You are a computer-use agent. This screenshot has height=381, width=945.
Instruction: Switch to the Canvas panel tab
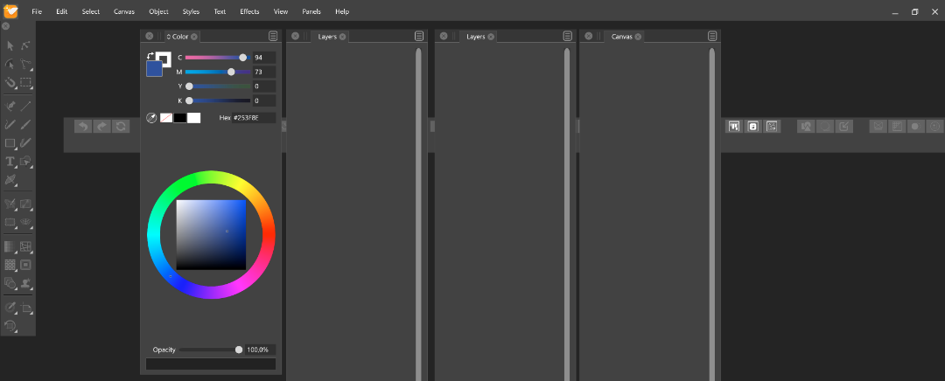(x=621, y=37)
